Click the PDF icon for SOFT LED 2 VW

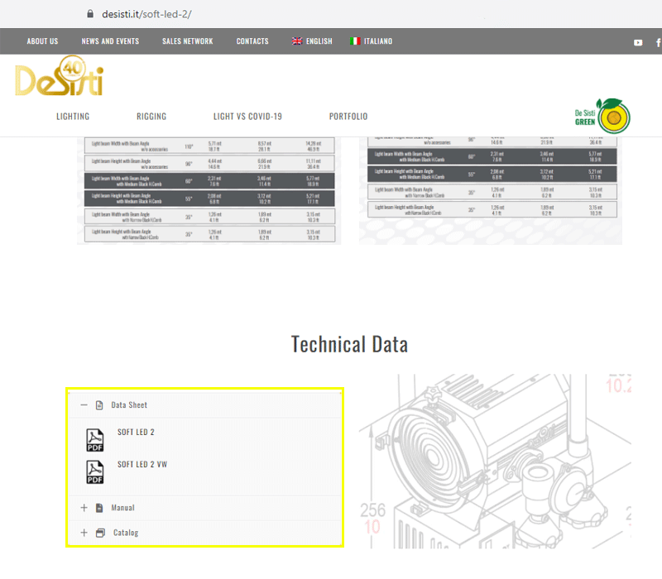96,471
